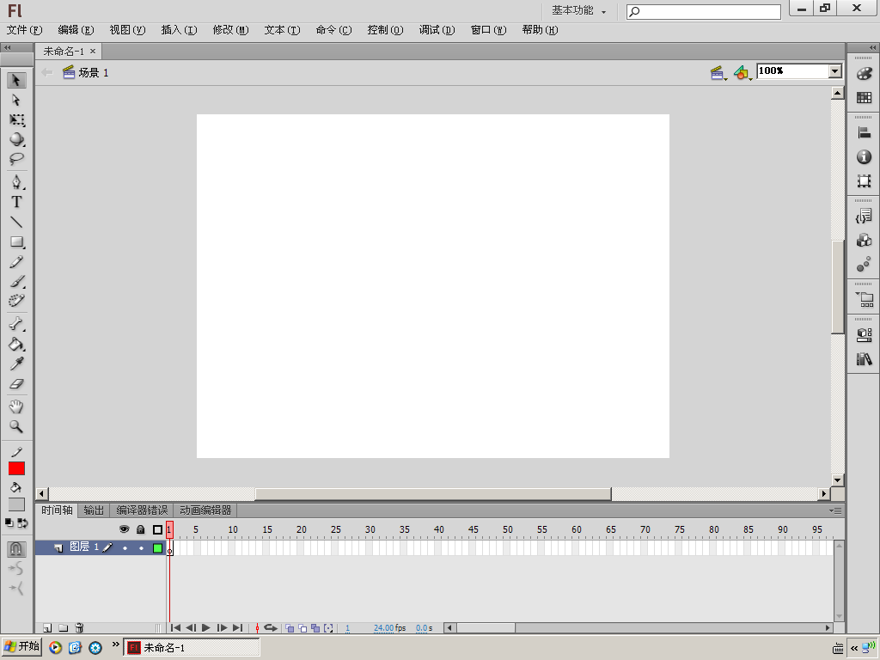This screenshot has height=660, width=880.
Task: Open the Components panel icon
Action: (x=865, y=241)
